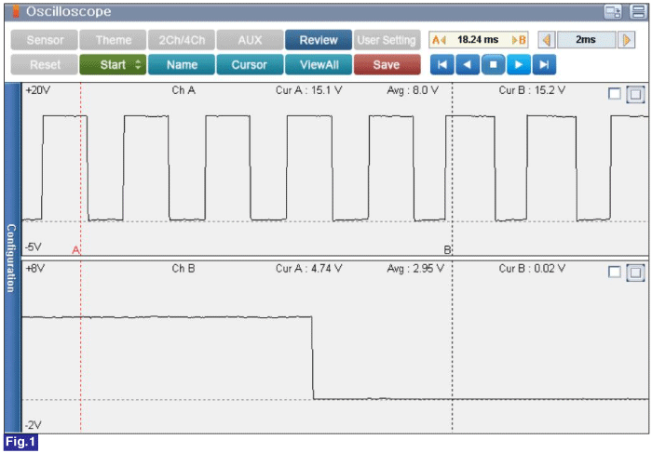Click the orange A cursor selector icon
652x453 pixels.
439,40
